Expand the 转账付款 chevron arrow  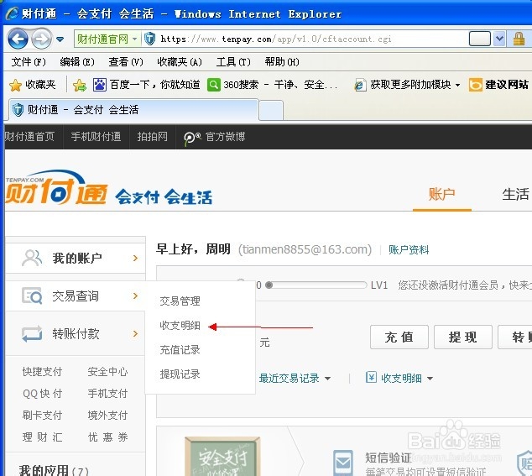click(135, 334)
